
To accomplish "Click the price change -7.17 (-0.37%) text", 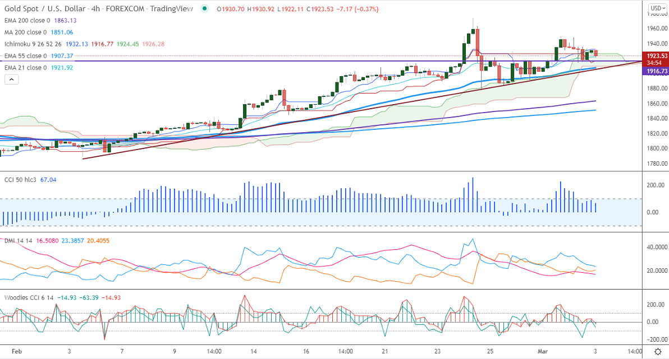I will pos(357,9).
